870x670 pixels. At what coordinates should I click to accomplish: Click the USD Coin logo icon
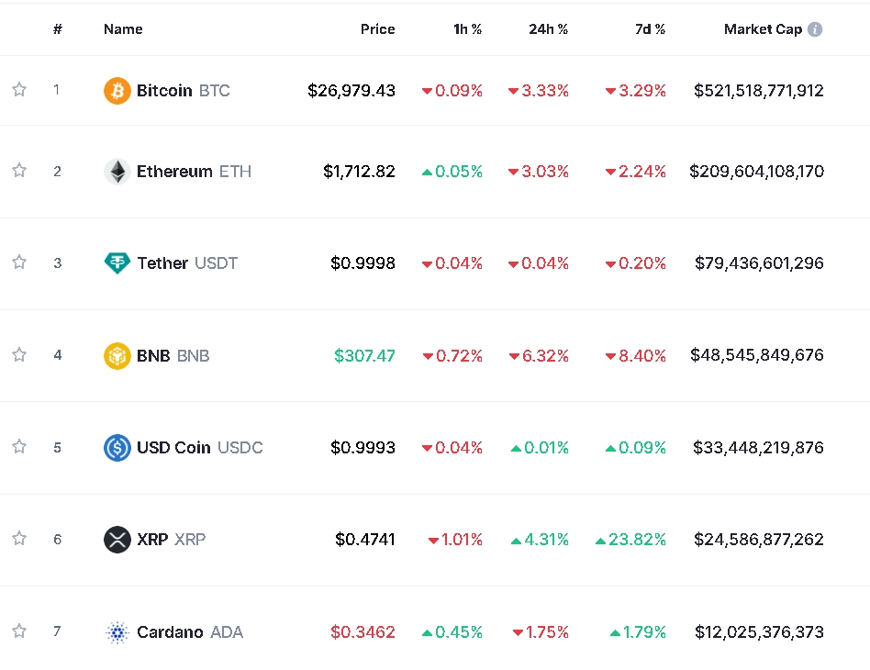click(117, 448)
